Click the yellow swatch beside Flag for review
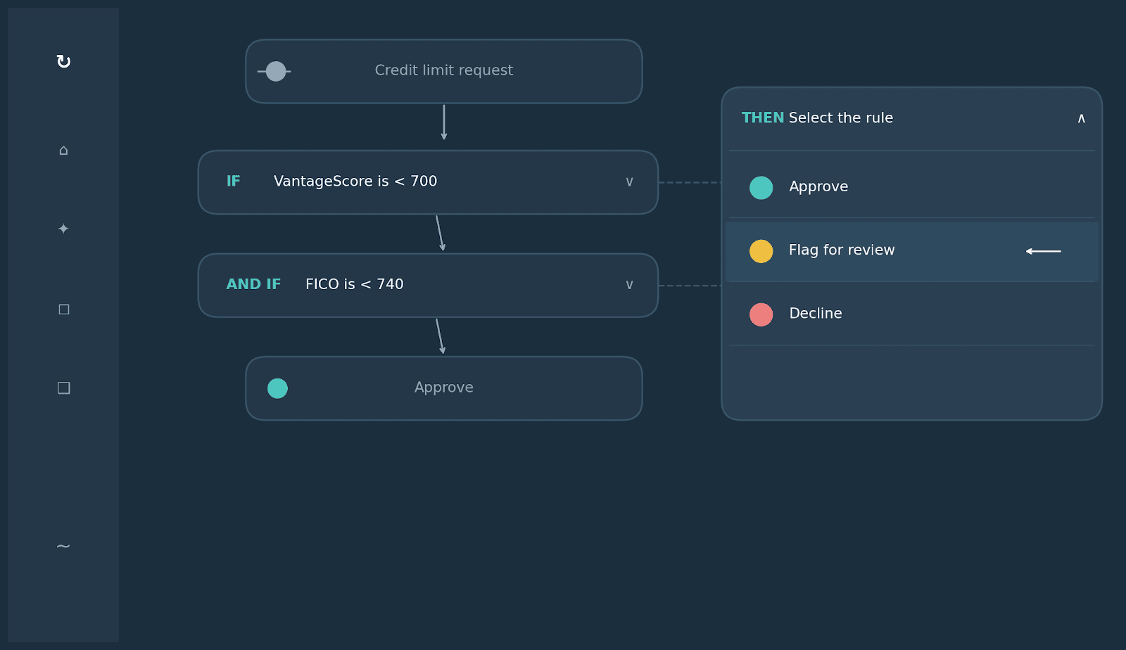1126x650 pixels. click(x=761, y=251)
